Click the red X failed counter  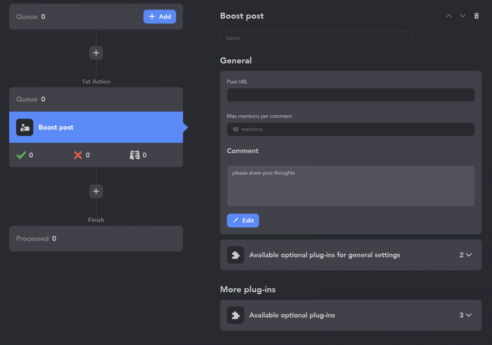pos(78,155)
